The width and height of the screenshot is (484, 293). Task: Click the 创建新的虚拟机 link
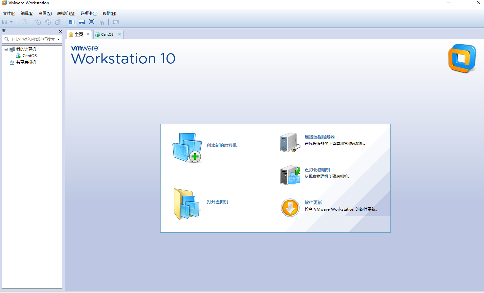(x=222, y=145)
